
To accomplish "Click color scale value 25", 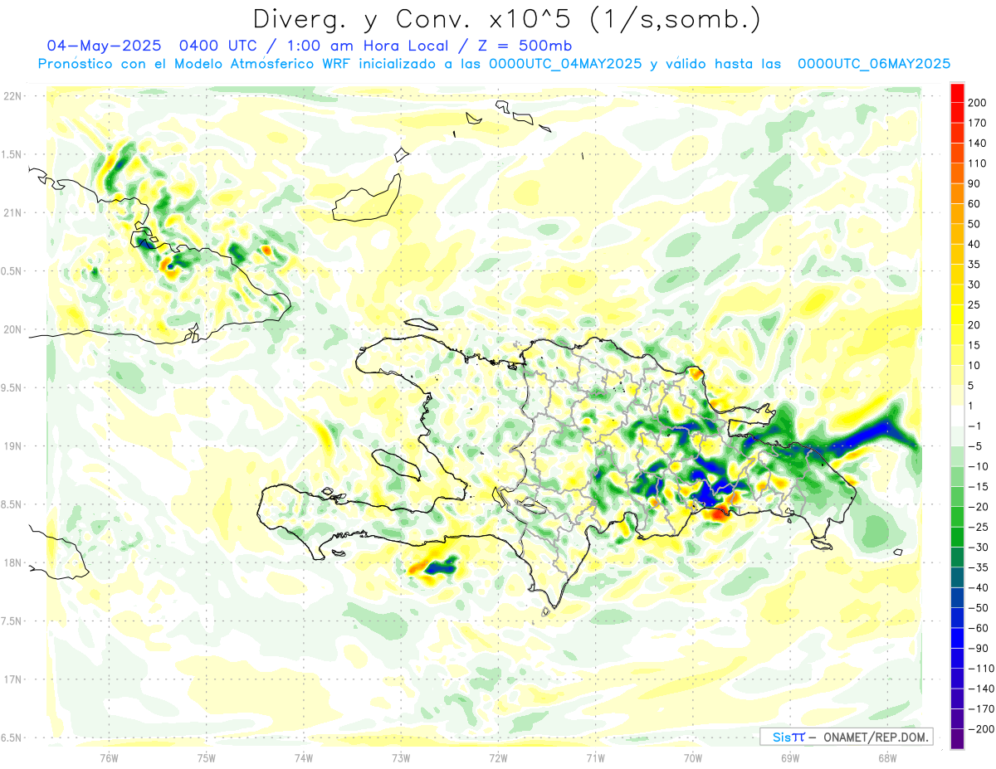I will tap(974, 305).
